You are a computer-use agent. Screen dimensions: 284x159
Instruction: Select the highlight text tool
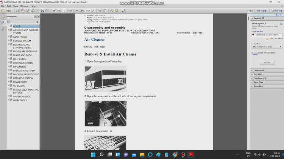tap(117, 11)
